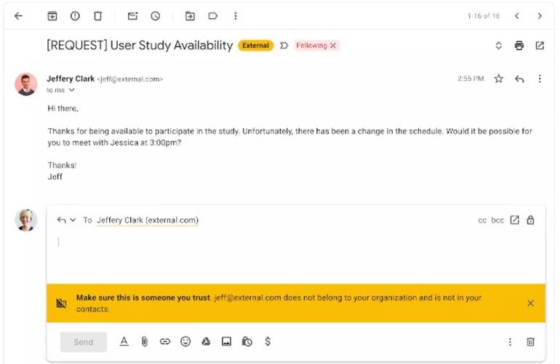The width and height of the screenshot is (560, 364).
Task: Click the email subject title
Action: tap(140, 45)
